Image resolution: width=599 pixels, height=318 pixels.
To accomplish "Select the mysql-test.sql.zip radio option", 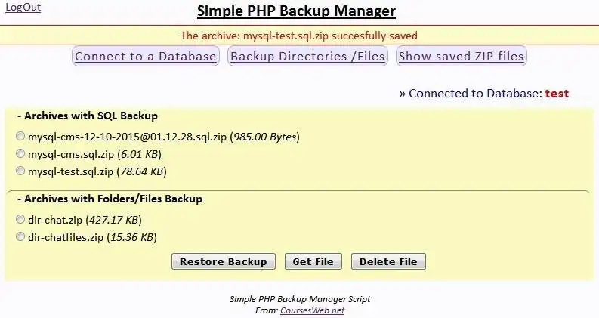I will click(20, 171).
